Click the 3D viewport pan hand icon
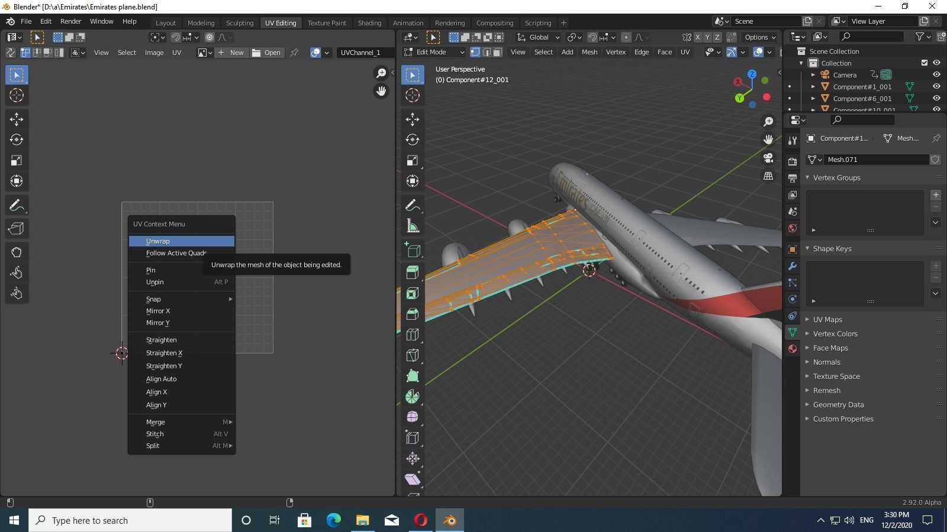 [x=768, y=140]
